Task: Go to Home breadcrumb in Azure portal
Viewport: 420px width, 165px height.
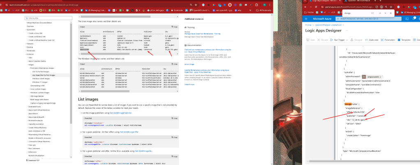Action: pos(308,25)
